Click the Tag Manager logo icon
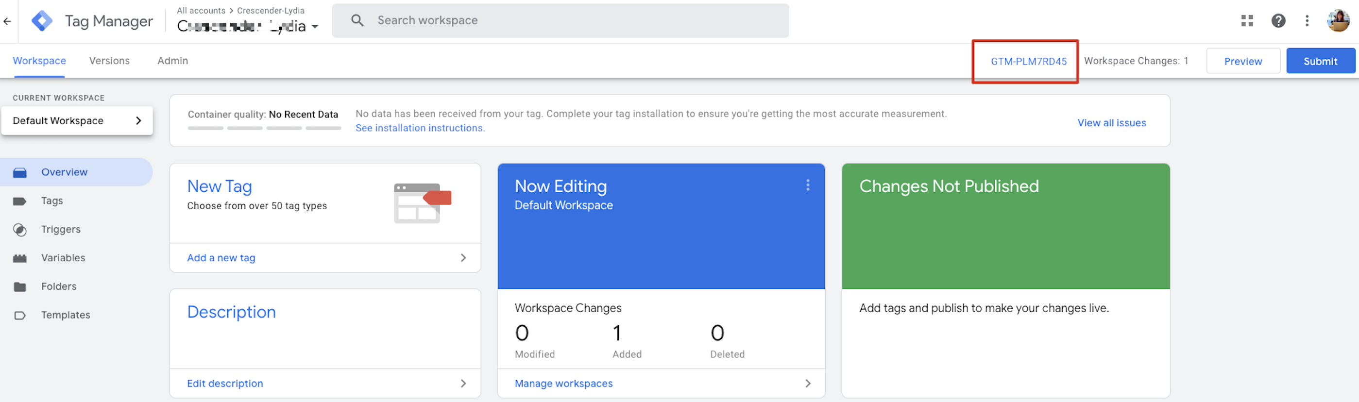Viewport: 1359px width, 402px height. [42, 21]
